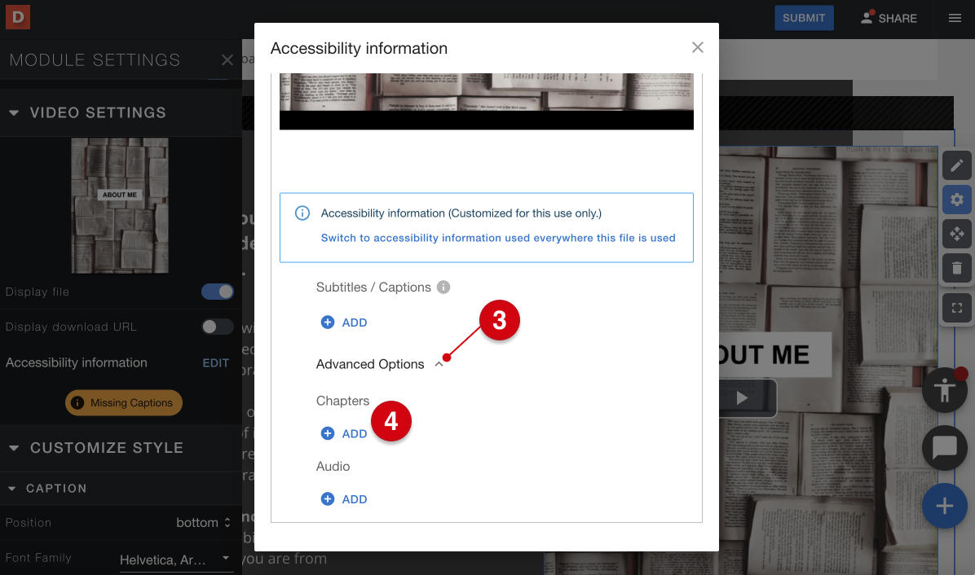
Task: Open the chat comments bubble button
Action: pyautogui.click(x=945, y=448)
